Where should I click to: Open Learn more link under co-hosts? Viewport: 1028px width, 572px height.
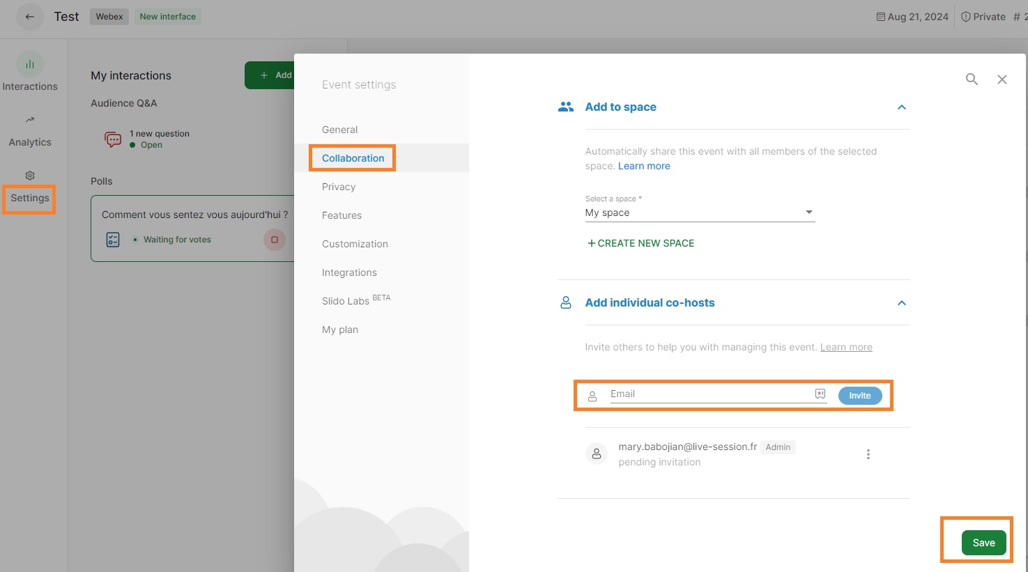pos(846,347)
